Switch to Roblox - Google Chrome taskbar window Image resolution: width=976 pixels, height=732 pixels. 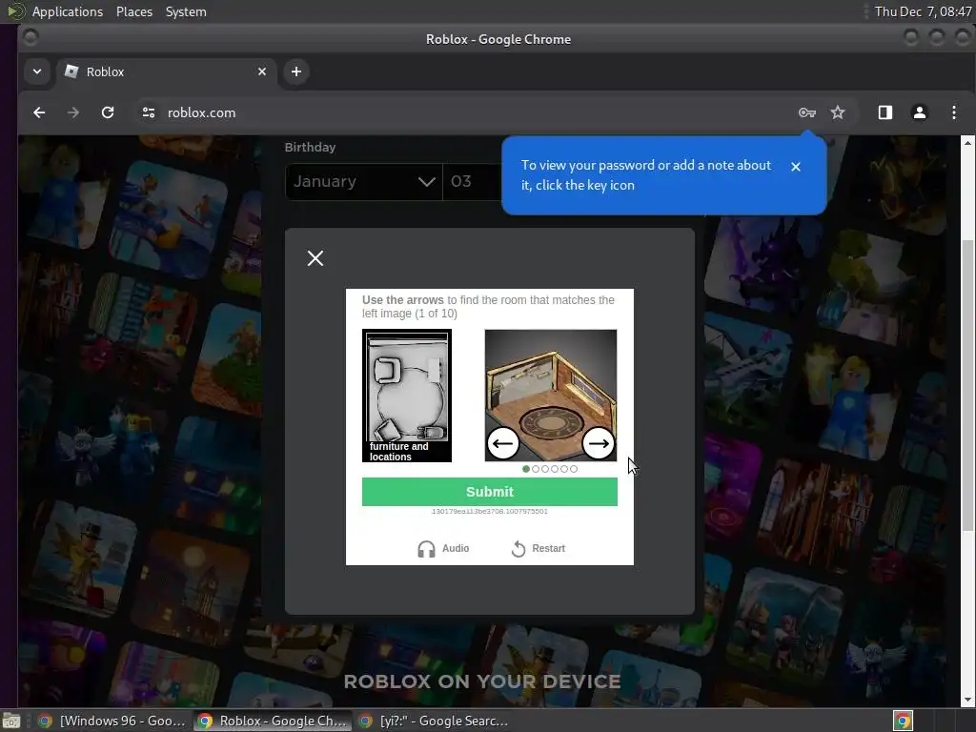[x=272, y=721]
